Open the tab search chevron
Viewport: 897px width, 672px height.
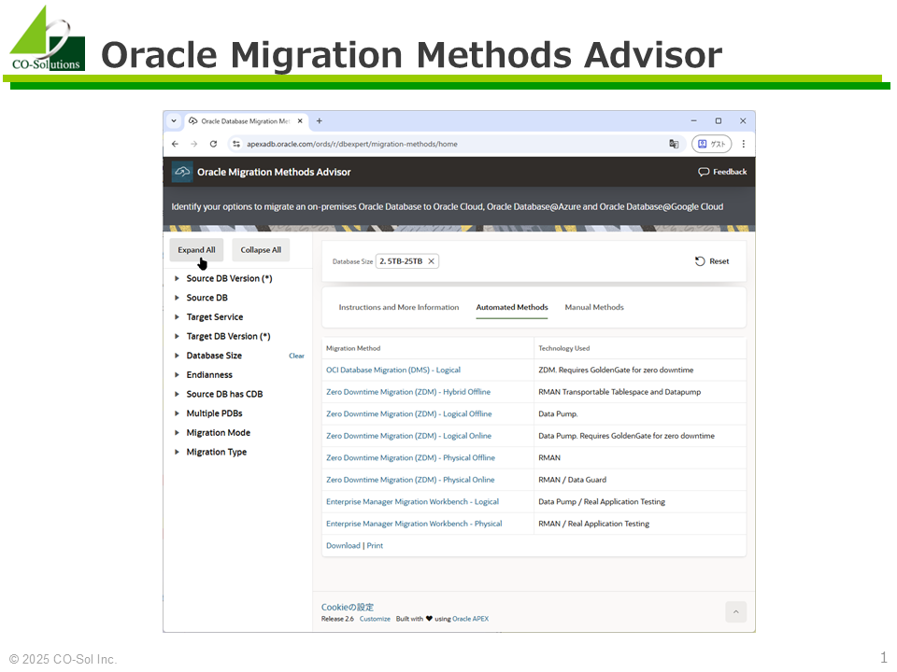[x=174, y=121]
